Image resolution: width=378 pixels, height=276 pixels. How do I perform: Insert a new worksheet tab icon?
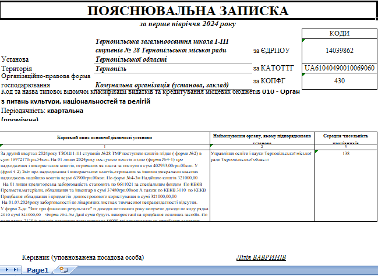coord(63,270)
